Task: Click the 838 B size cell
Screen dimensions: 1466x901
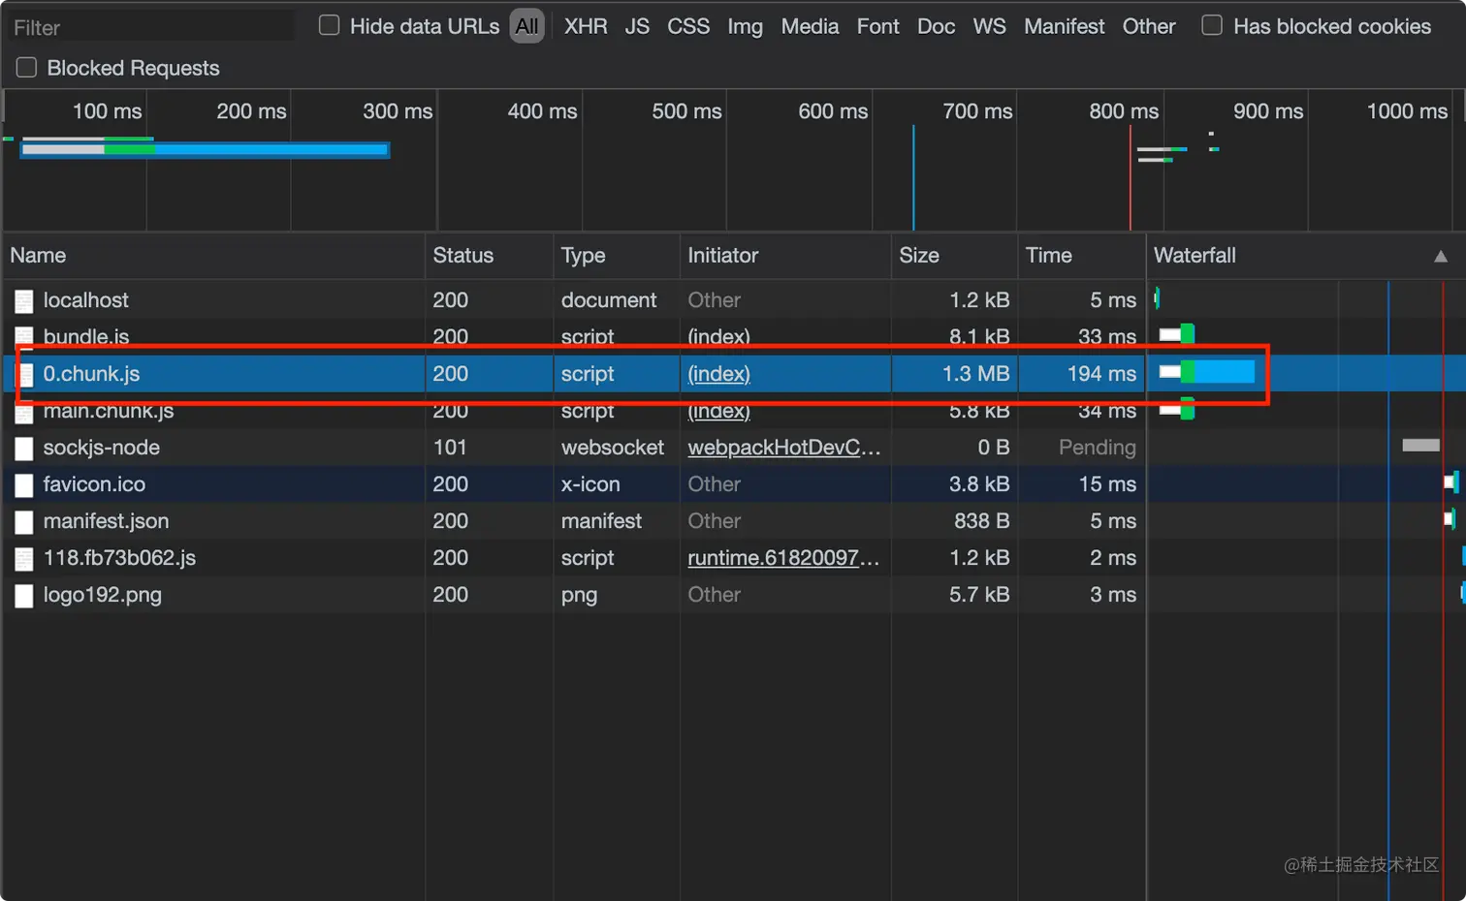Action: [981, 521]
